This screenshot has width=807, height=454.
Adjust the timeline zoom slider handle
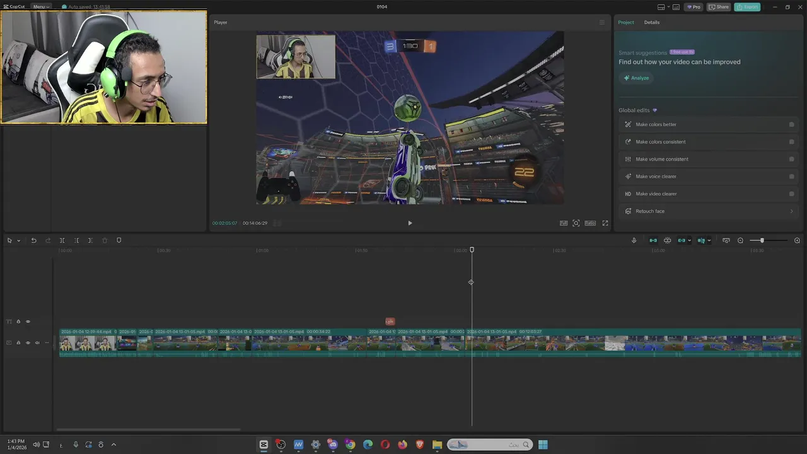click(762, 240)
